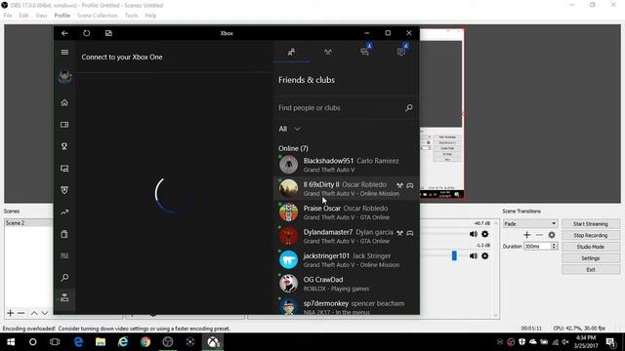This screenshot has width=625, height=351.
Task: Open Activity alerts tab with badge
Action: pyautogui.click(x=401, y=51)
